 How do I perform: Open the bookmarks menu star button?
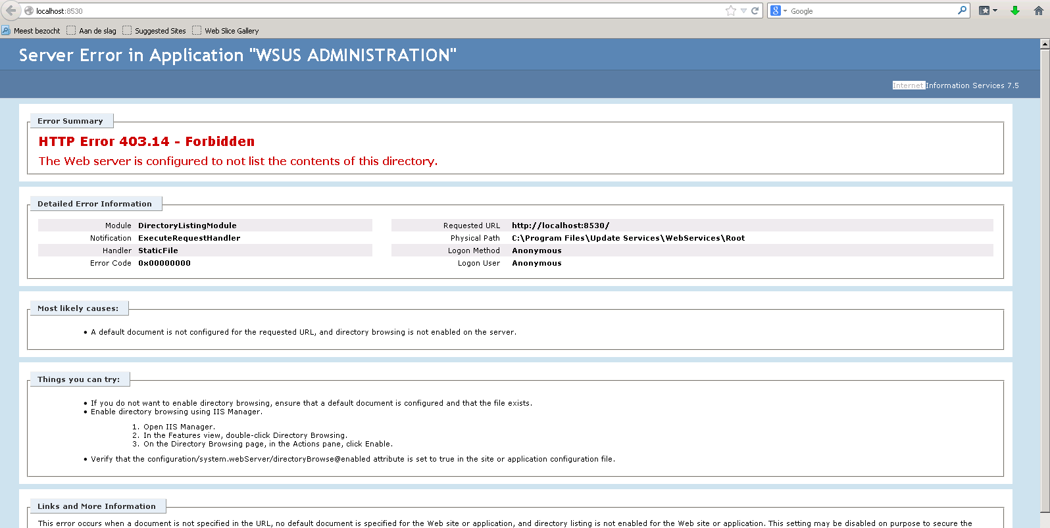pos(984,11)
